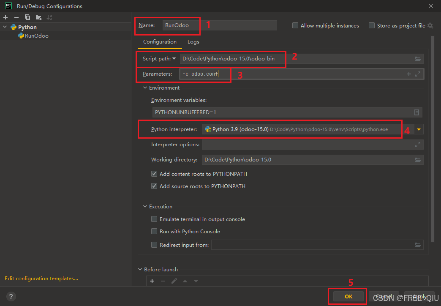The height and width of the screenshot is (306, 441).
Task: Collapse the Environment section
Action: pyautogui.click(x=145, y=88)
